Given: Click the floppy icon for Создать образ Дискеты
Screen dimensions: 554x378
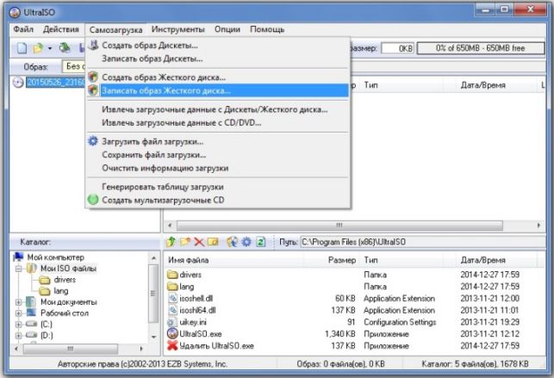Looking at the screenshot, I should [x=93, y=45].
